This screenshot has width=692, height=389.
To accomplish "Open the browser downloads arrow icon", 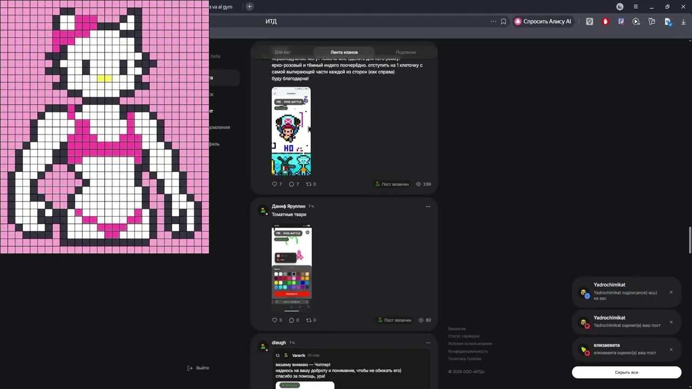I will [x=684, y=22].
